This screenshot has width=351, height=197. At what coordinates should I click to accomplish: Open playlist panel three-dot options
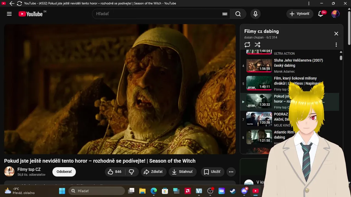336,45
